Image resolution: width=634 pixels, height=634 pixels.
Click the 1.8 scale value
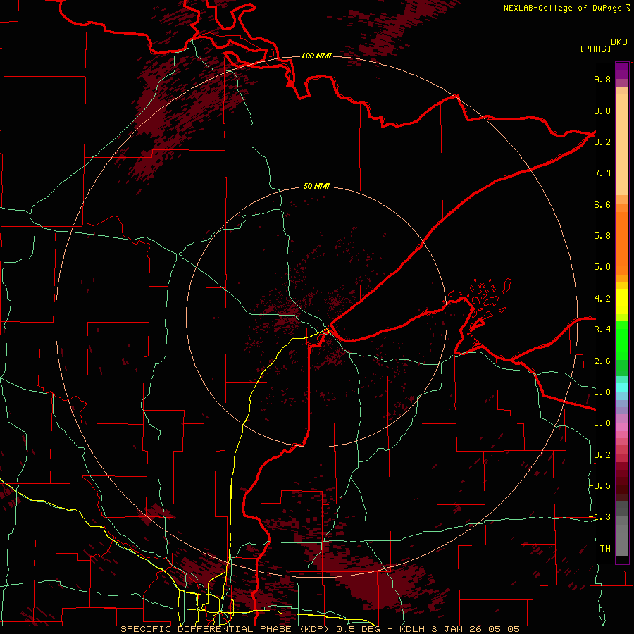tap(602, 392)
